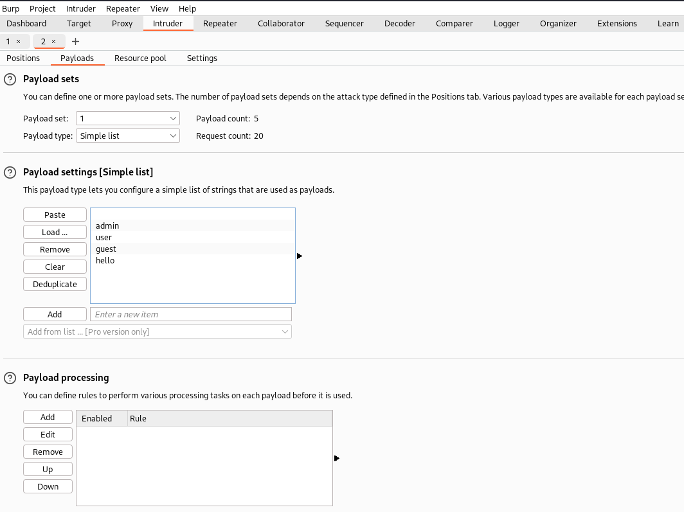Go to the Positions sub-tab
This screenshot has width=684, height=512.
[x=23, y=58]
